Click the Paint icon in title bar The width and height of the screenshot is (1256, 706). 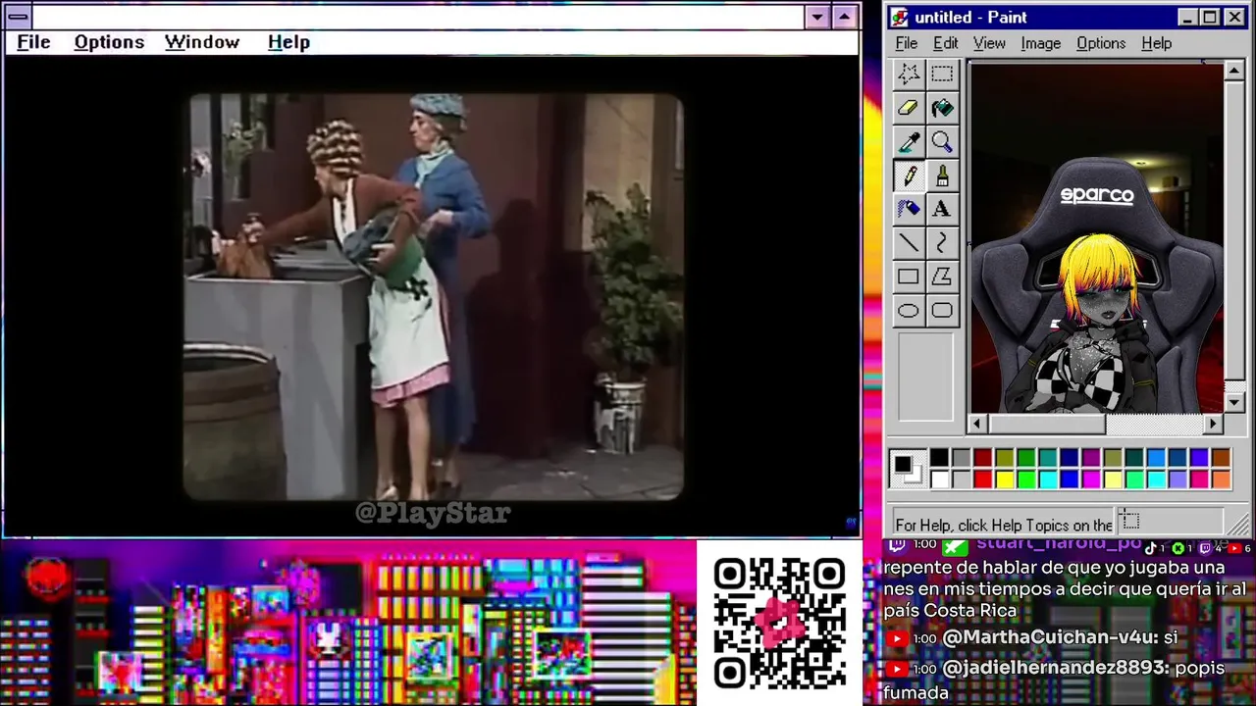(x=900, y=18)
